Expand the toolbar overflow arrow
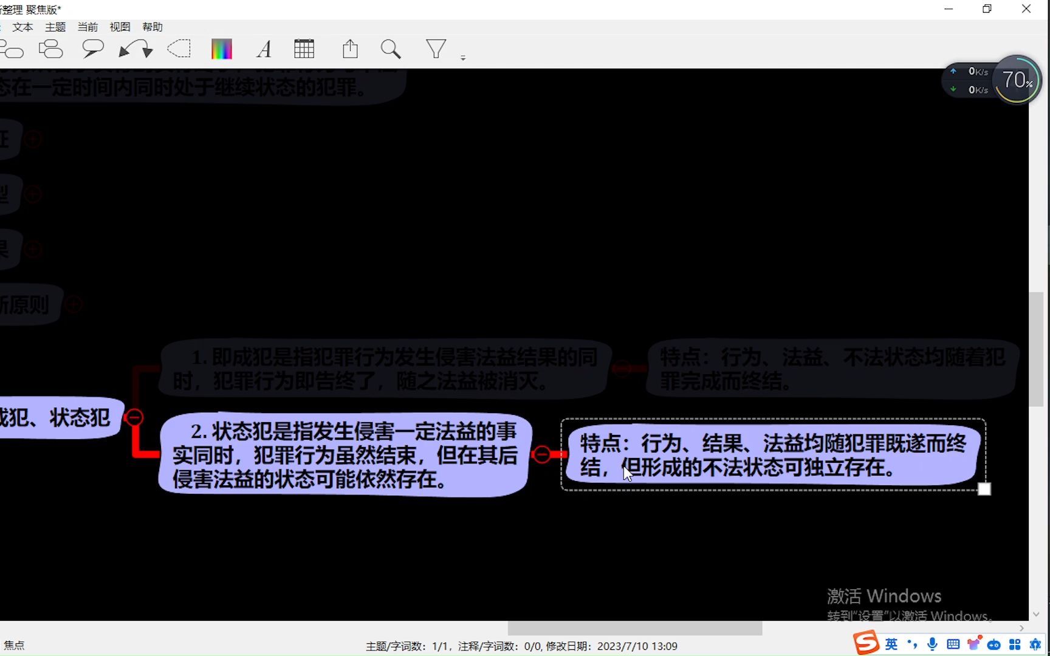This screenshot has width=1050, height=656. 463,58
